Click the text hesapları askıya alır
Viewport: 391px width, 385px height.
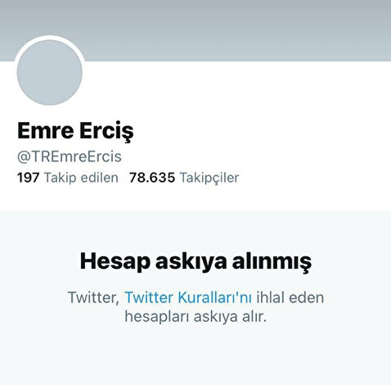[x=195, y=317]
